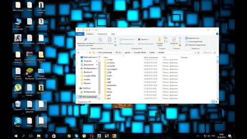Click the refresh button in the address bar
The width and height of the screenshot is (247, 139).
(198, 53)
